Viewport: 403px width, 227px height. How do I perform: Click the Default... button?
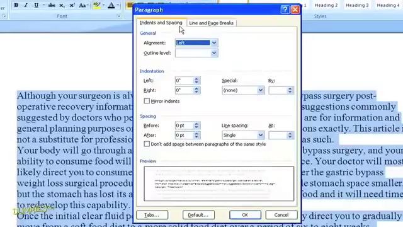pyautogui.click(x=198, y=215)
